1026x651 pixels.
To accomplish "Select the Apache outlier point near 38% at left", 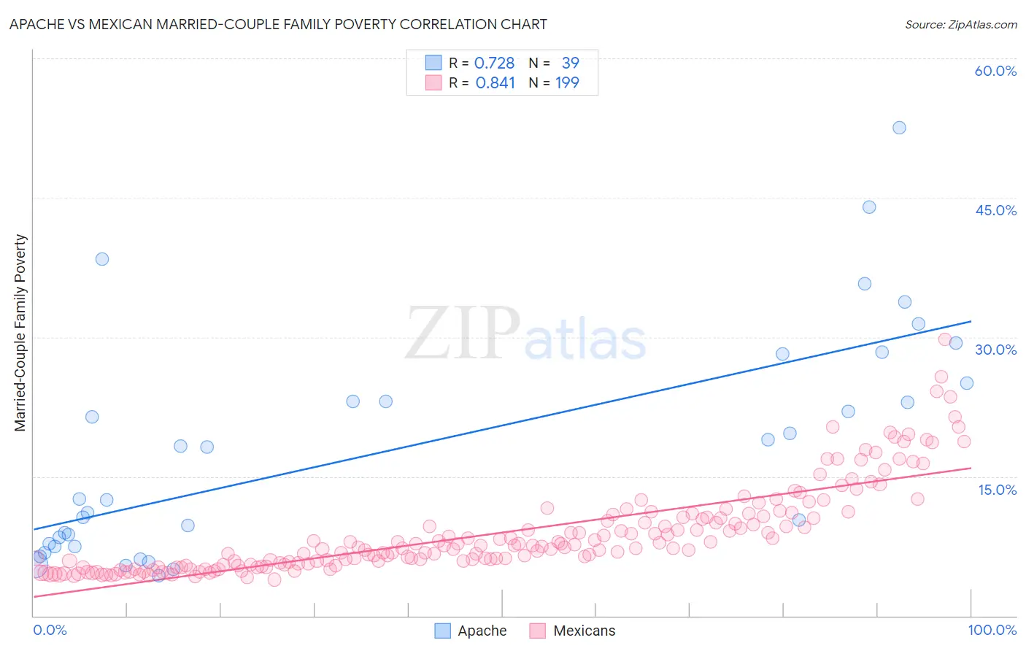I will (x=102, y=259).
